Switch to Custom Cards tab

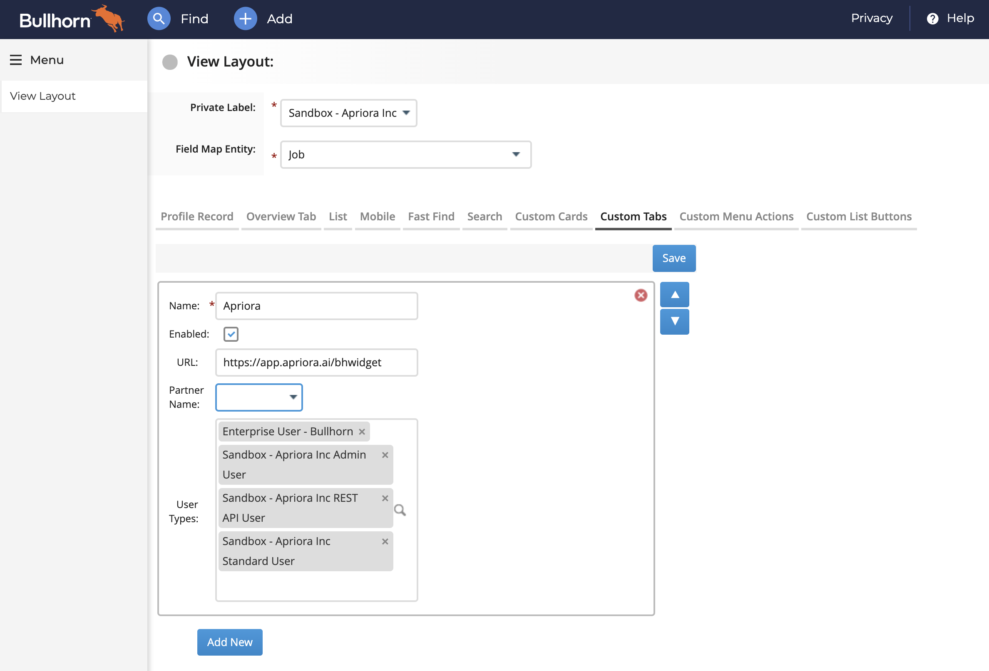[551, 217]
